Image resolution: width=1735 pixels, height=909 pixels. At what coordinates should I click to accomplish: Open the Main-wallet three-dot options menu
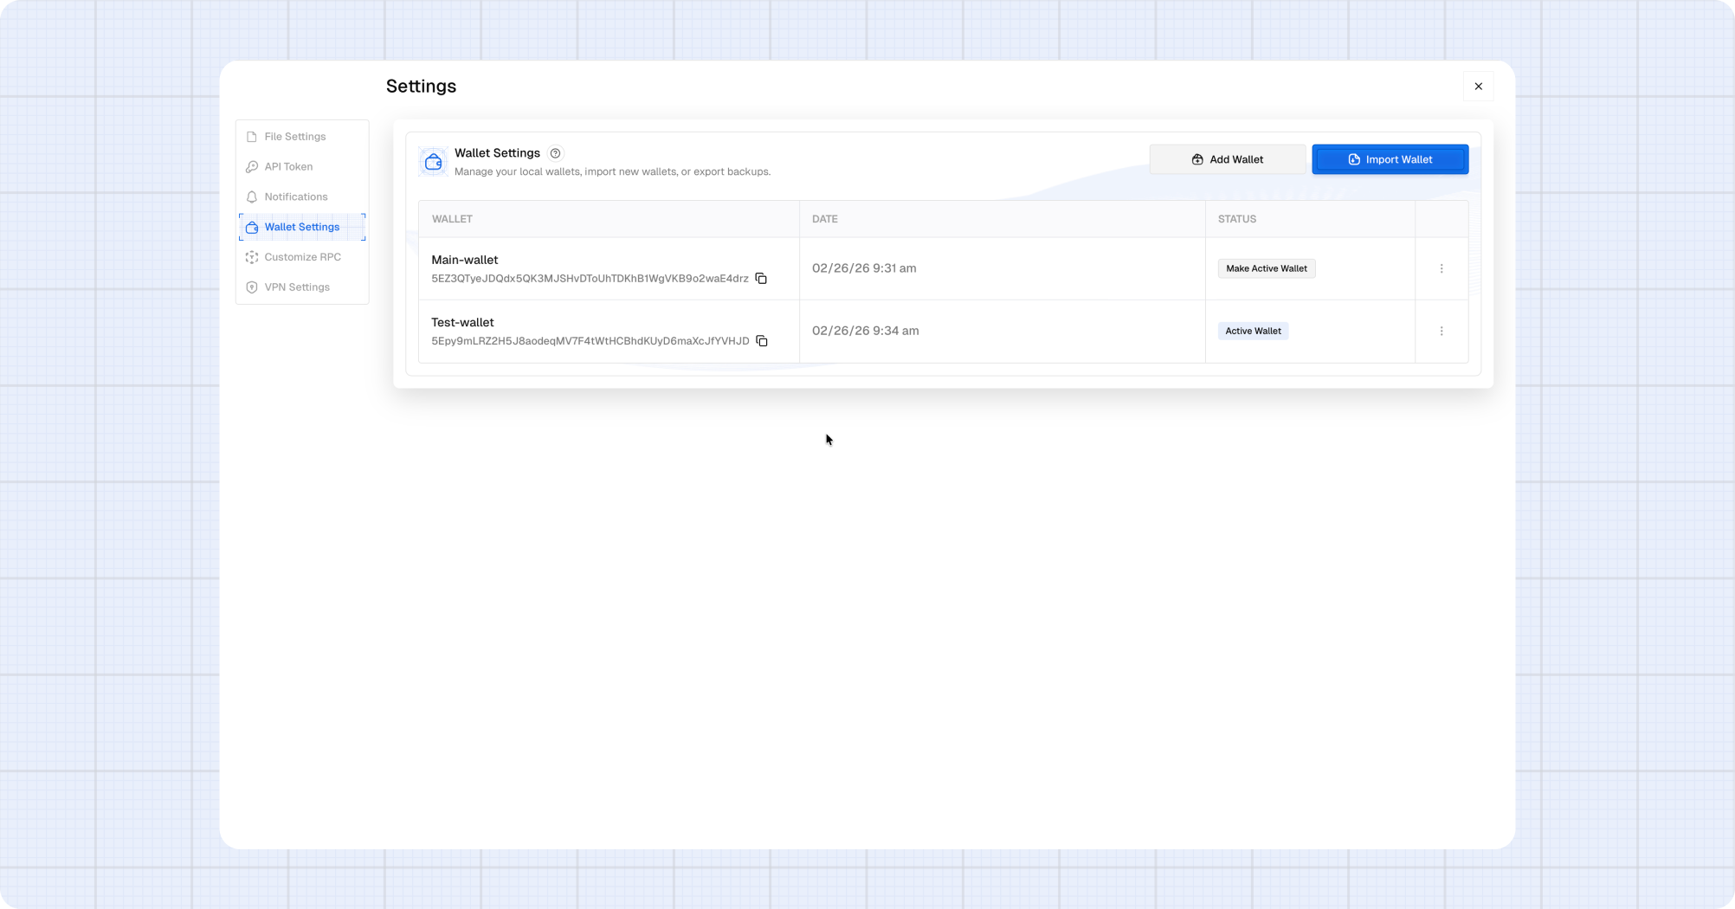pyautogui.click(x=1442, y=268)
